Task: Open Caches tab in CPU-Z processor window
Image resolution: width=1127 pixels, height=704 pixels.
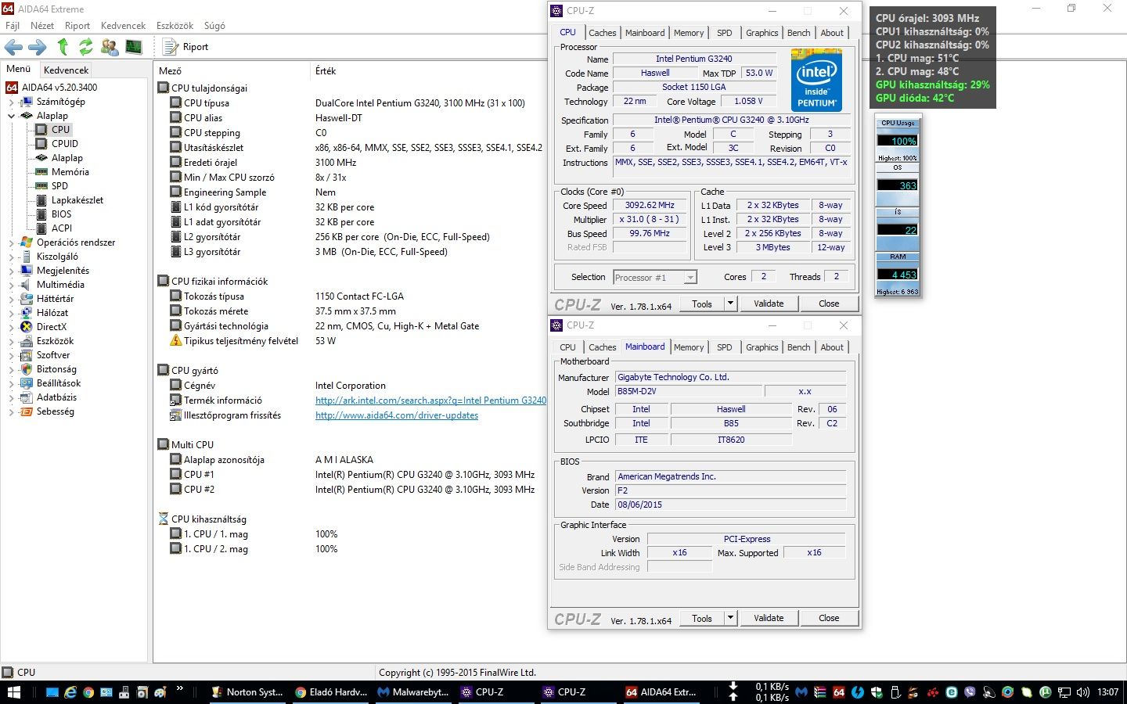Action: tap(602, 33)
